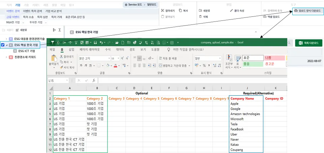Viewport: 324px width, 153px height.
Task: Switch to the 수식 ribbon tab
Action: coord(108,50)
